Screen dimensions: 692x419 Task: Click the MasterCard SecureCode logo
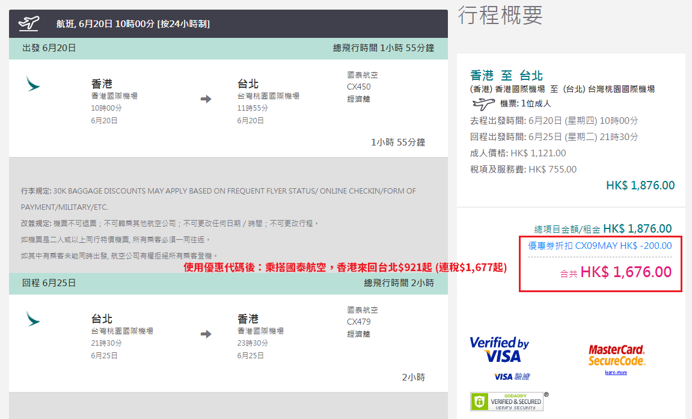click(616, 355)
